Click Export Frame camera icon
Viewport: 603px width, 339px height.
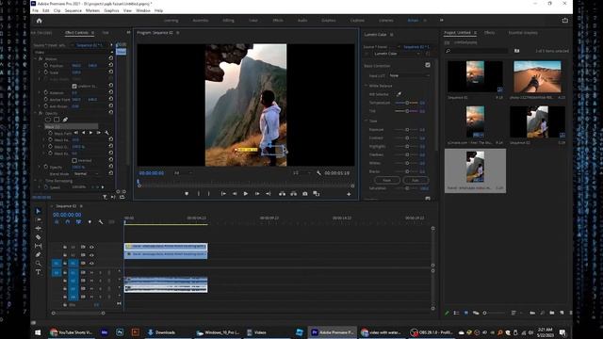tap(305, 194)
